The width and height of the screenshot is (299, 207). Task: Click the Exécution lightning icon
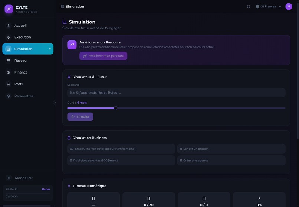point(9,37)
